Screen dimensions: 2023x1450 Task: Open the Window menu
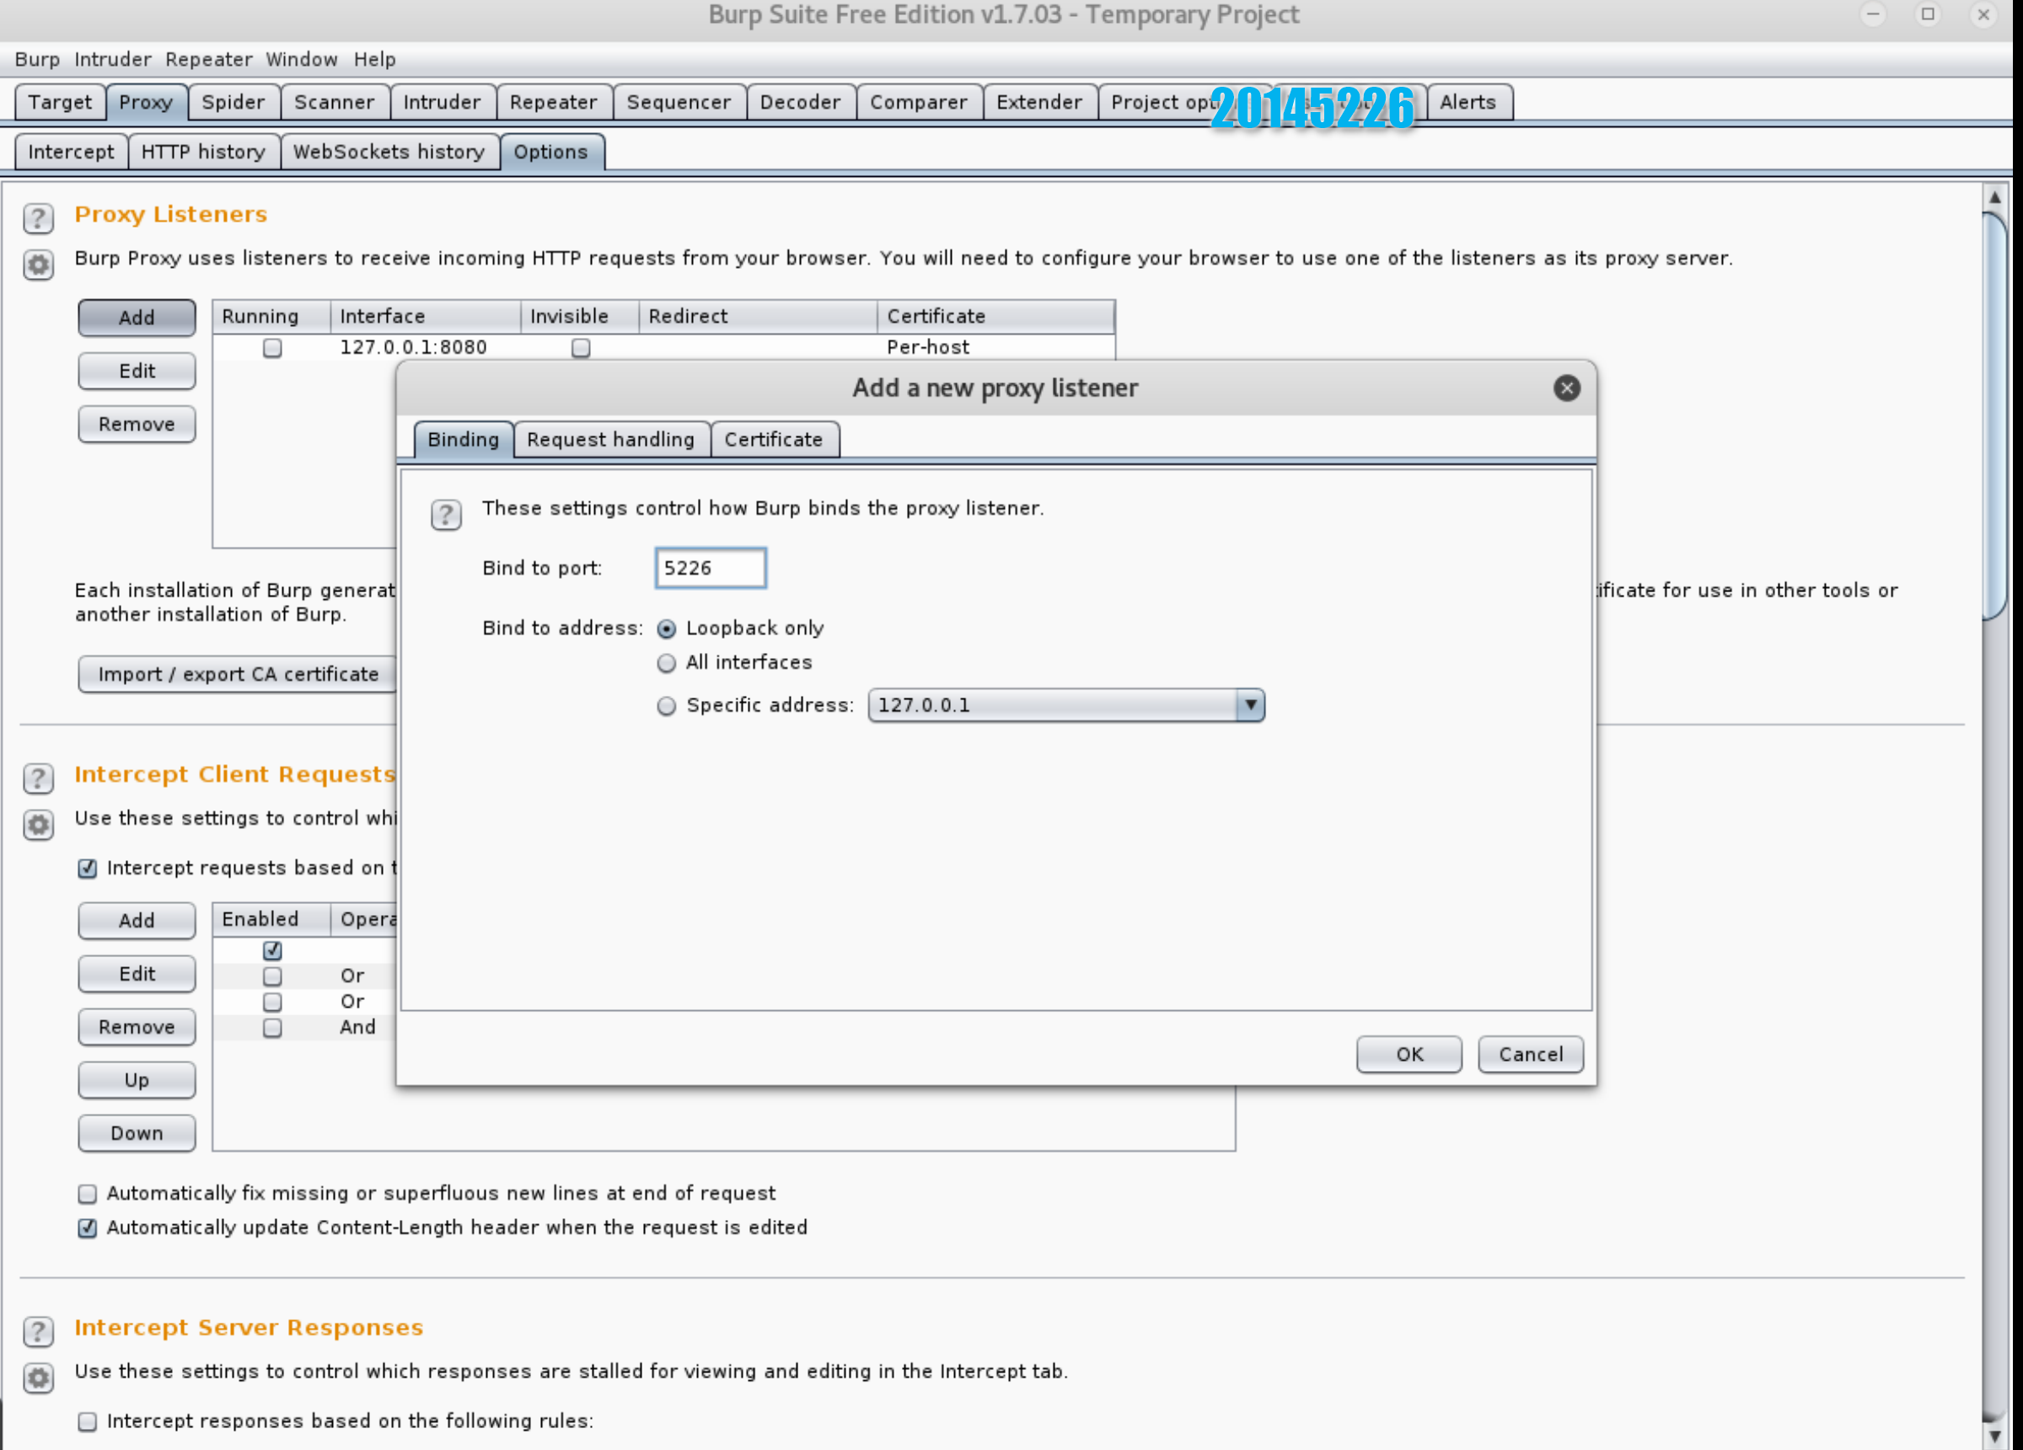[302, 60]
